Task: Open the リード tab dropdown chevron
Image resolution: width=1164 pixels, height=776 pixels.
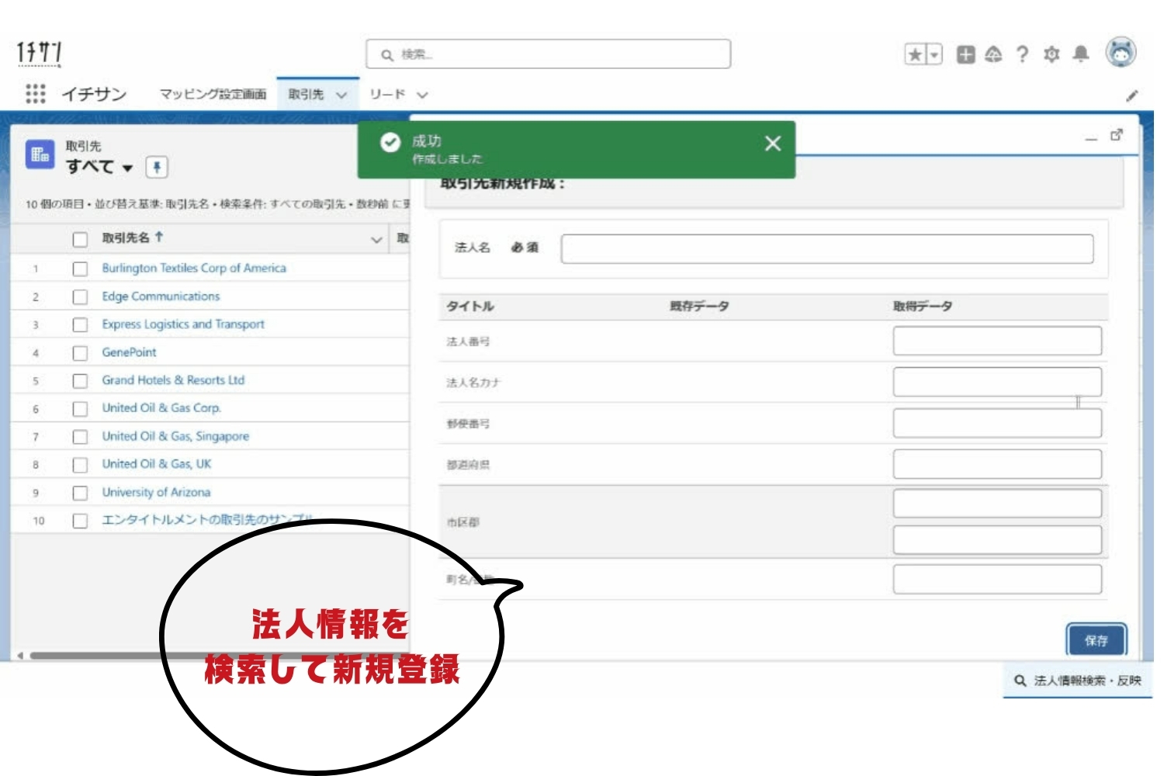Action: [x=422, y=95]
